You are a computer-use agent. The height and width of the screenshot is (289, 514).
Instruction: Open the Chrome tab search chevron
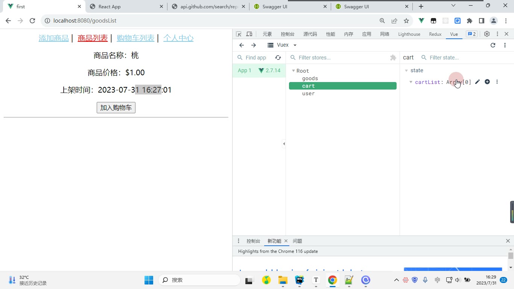coord(453,6)
